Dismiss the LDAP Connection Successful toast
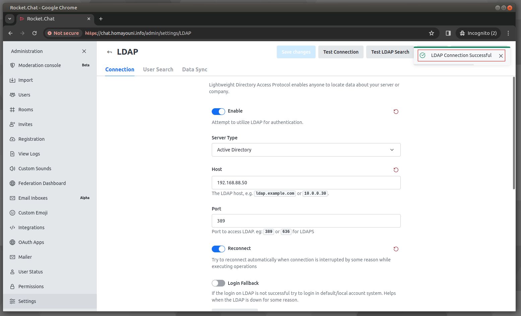Image resolution: width=521 pixels, height=316 pixels. coord(501,56)
